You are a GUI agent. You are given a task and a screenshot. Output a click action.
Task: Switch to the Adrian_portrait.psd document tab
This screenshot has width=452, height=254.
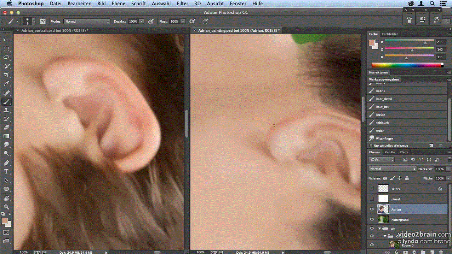pyautogui.click(x=55, y=31)
